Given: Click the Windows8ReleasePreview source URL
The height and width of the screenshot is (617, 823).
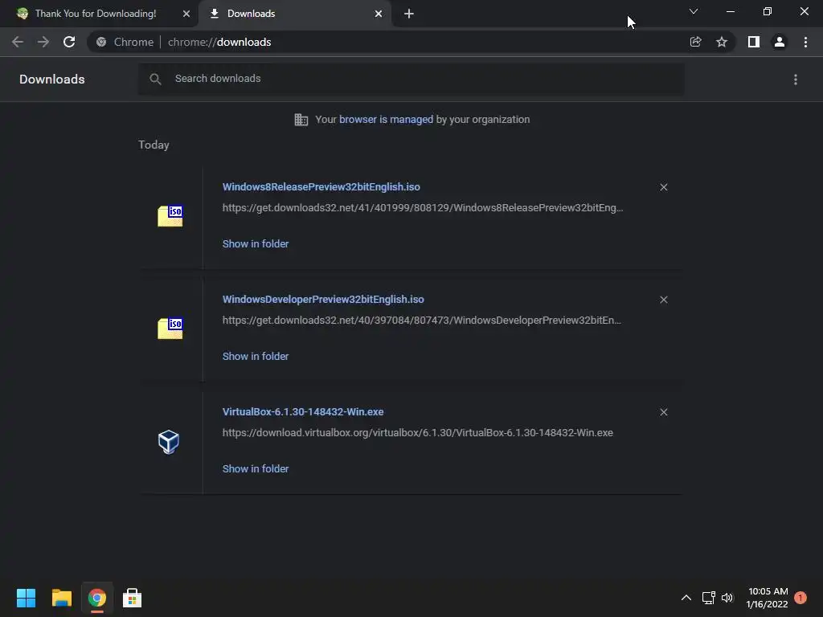Looking at the screenshot, I should click(x=423, y=208).
